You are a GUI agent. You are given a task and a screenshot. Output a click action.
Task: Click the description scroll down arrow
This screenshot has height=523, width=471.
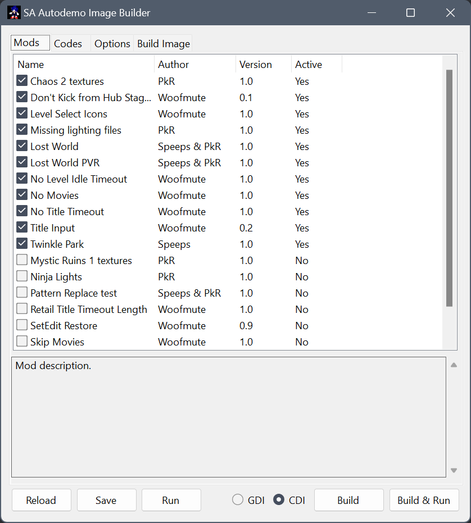454,471
